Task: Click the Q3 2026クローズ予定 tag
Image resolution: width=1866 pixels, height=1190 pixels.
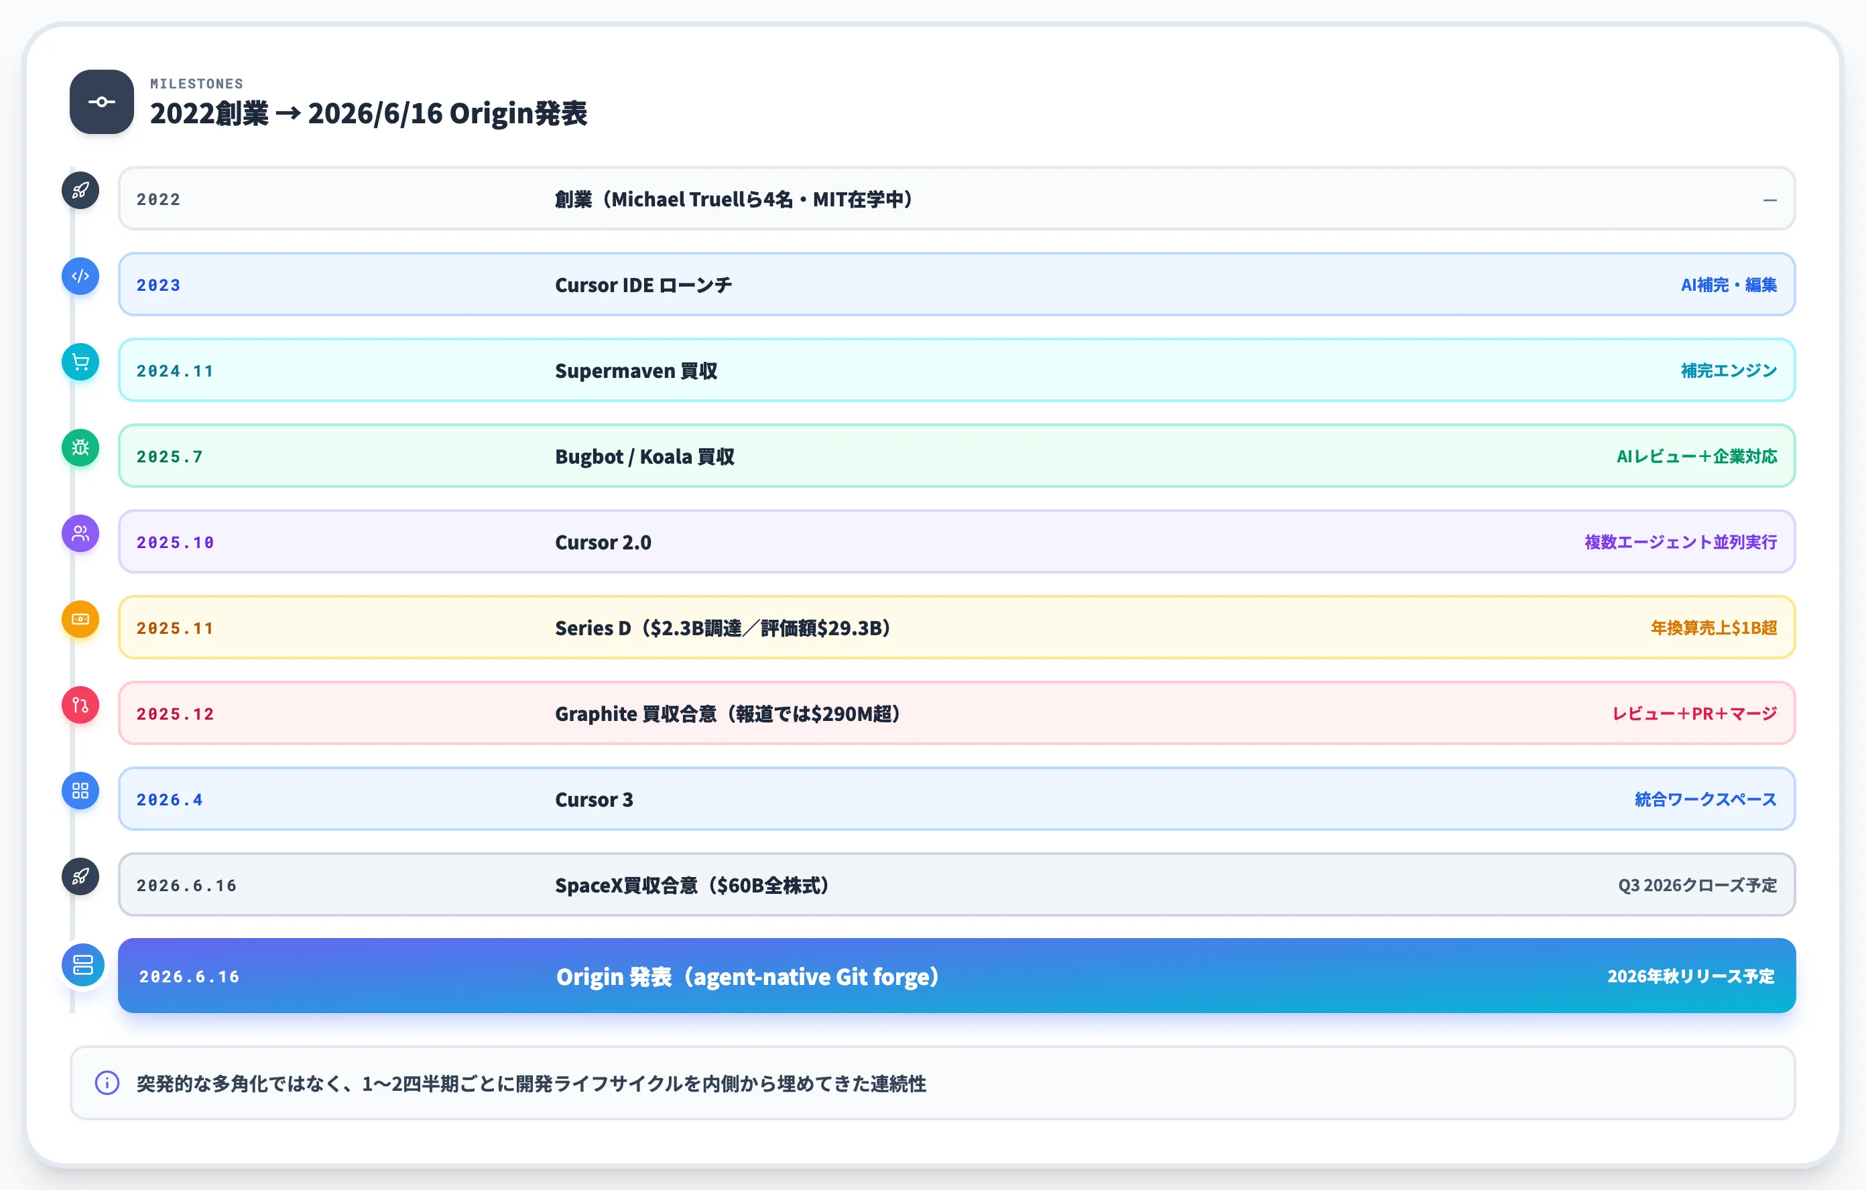Action: tap(1698, 886)
